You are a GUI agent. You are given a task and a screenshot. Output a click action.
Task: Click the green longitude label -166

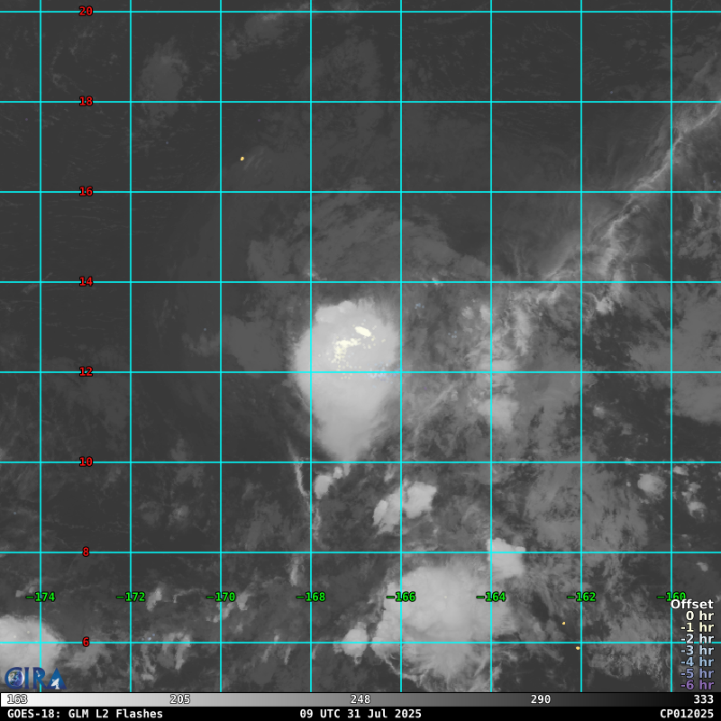click(x=401, y=597)
